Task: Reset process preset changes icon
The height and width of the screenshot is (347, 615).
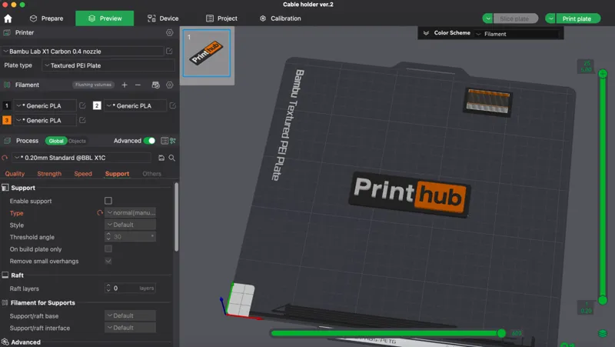Action: 5,158
